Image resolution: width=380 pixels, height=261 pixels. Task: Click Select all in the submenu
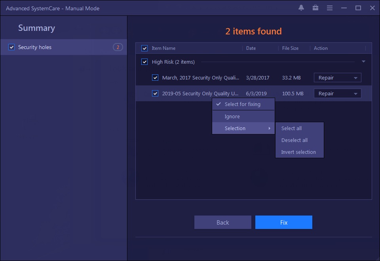[x=300, y=128]
